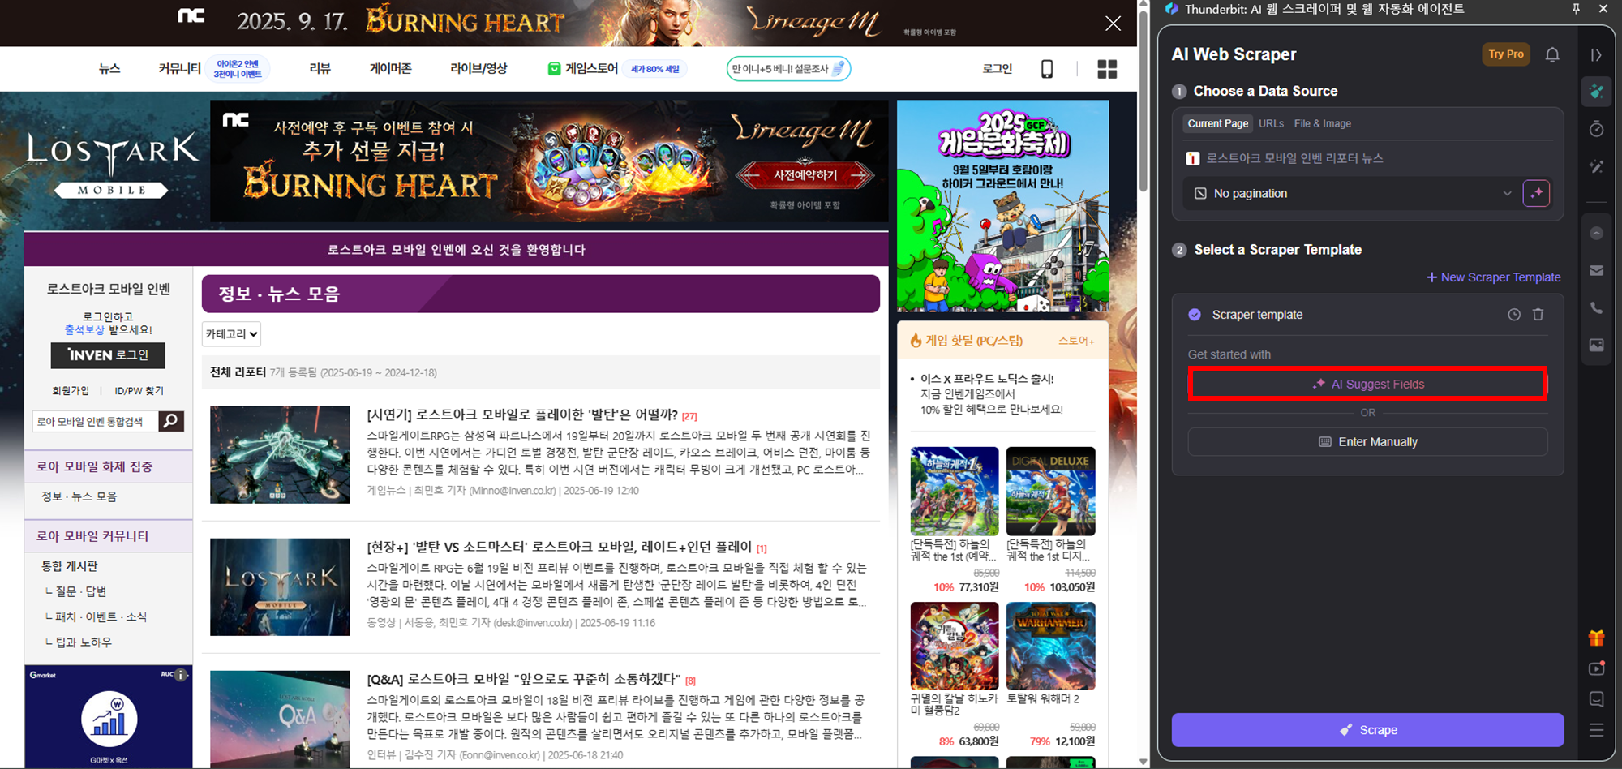This screenshot has height=769, width=1622.
Task: Switch to the Current Page tab
Action: [1217, 123]
